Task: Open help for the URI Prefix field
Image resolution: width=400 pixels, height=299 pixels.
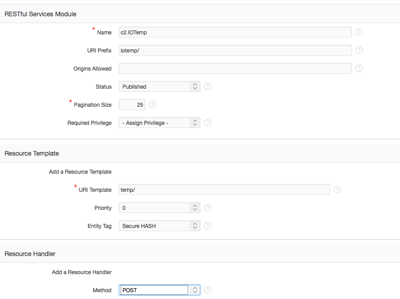Action: (359, 50)
